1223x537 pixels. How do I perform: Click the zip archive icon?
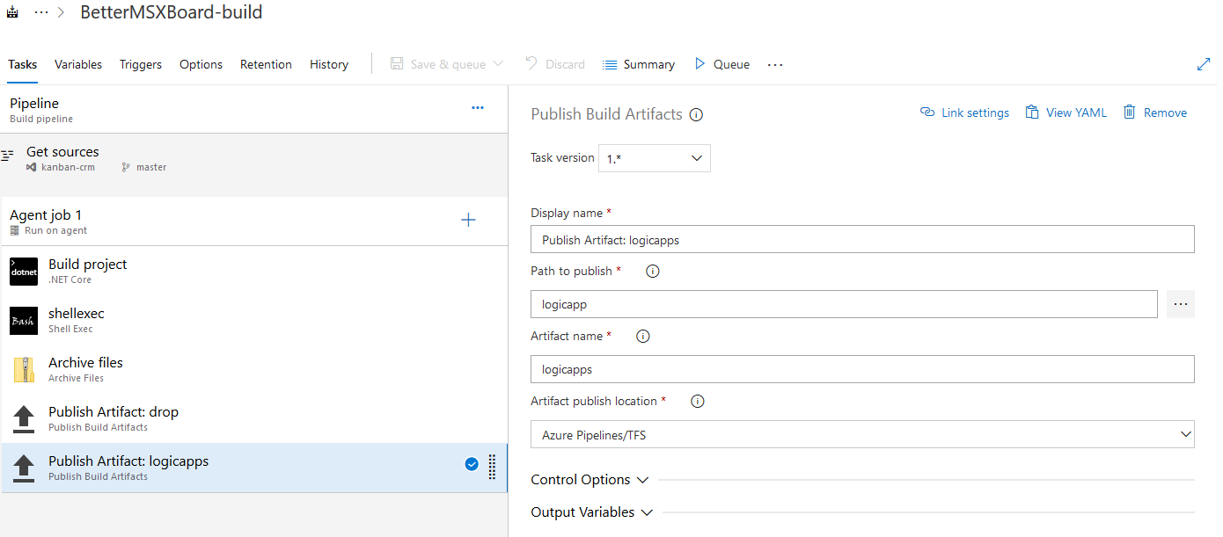pos(24,370)
